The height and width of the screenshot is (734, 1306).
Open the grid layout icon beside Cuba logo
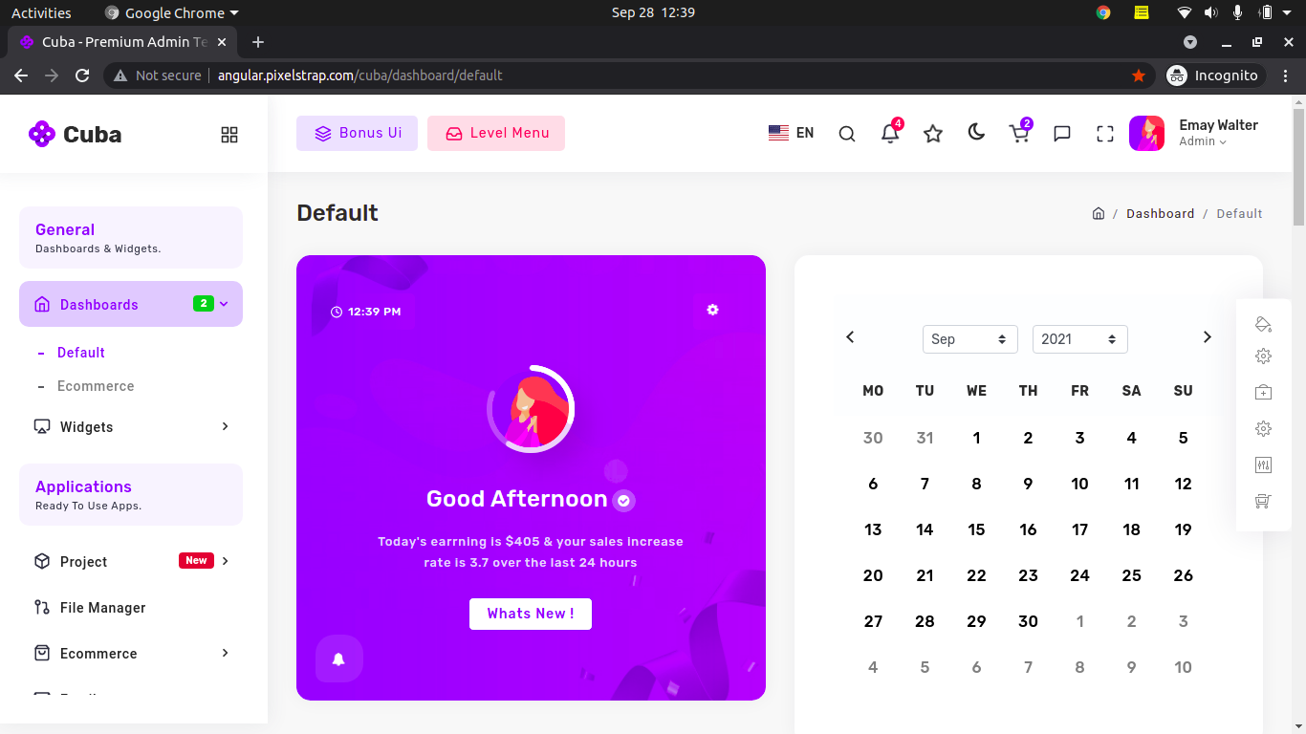[229, 135]
